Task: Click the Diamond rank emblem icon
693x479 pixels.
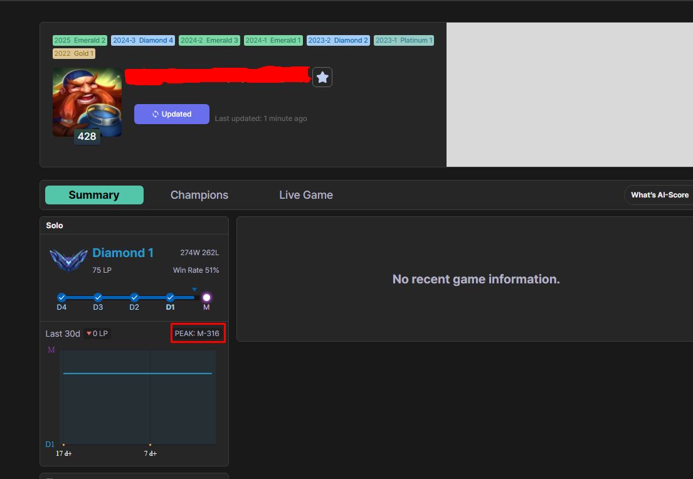Action: tap(68, 260)
